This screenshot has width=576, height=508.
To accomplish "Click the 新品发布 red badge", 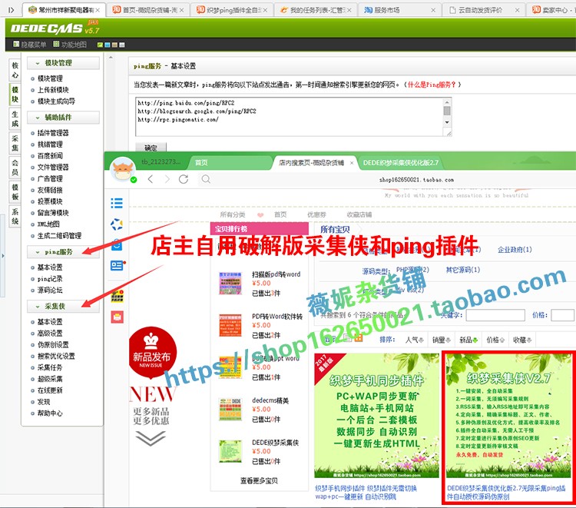I will (x=153, y=353).
